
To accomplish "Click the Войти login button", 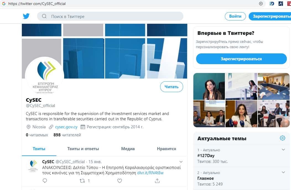I will 235,16.
